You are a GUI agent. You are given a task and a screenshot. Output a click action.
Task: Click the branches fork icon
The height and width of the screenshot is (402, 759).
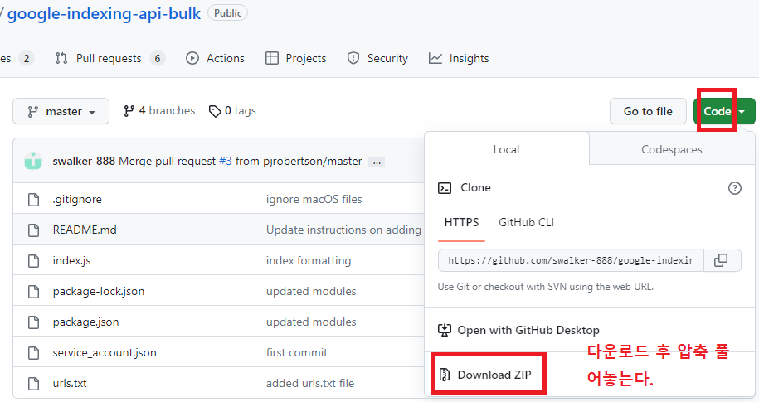(x=129, y=111)
